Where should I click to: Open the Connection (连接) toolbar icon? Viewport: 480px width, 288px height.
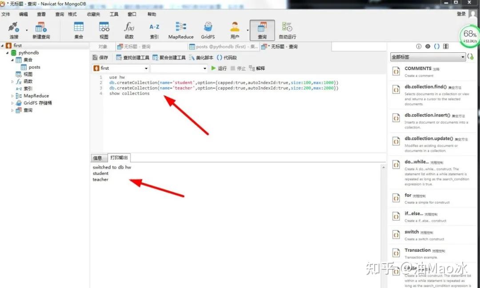coord(14,30)
